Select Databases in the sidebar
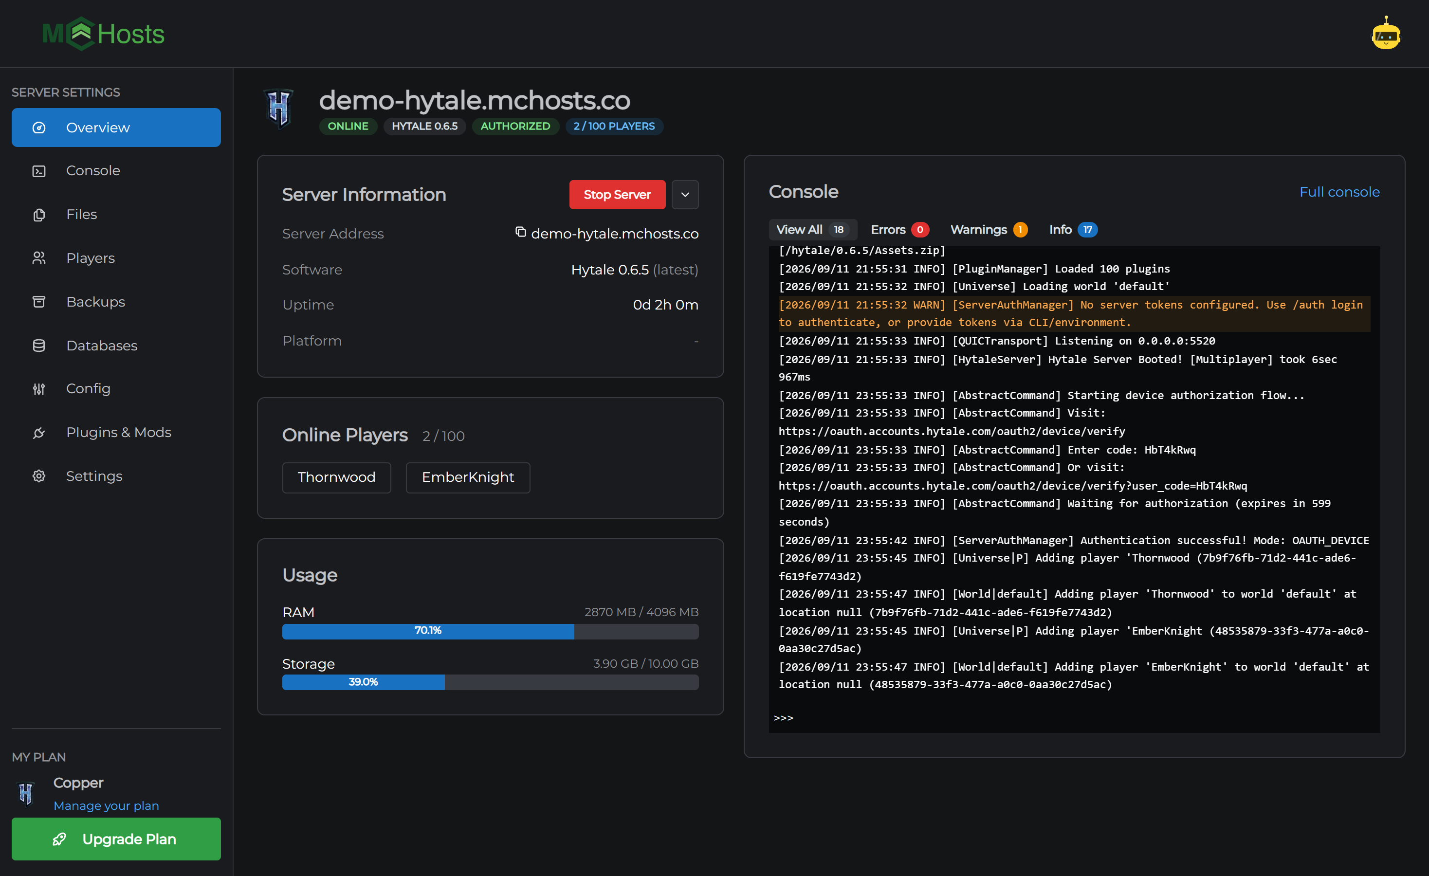1429x876 pixels. [116, 346]
